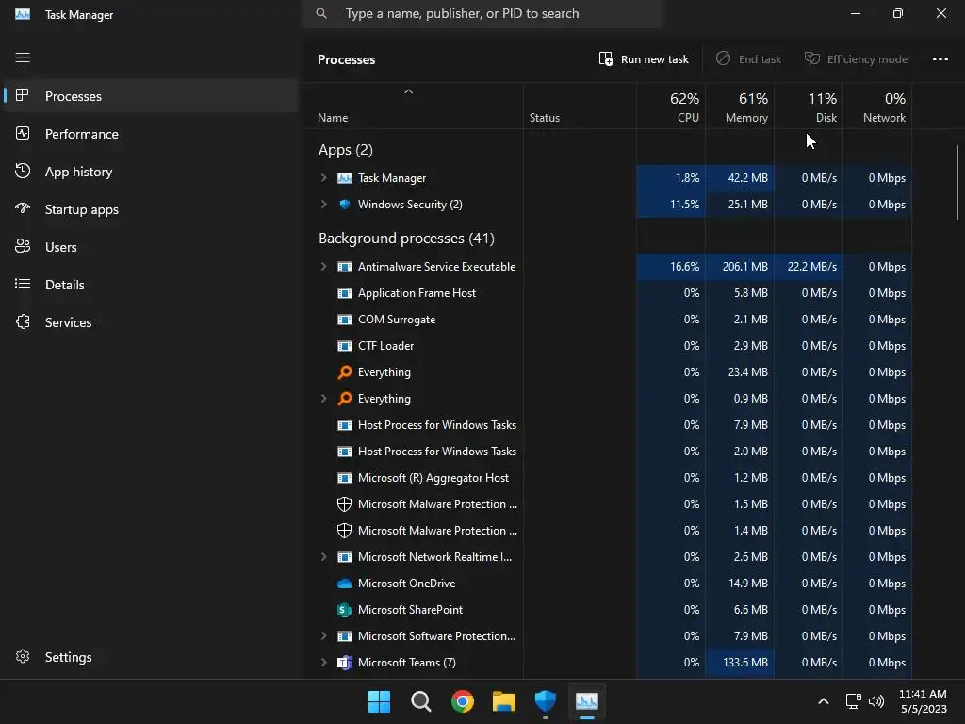The width and height of the screenshot is (965, 724).
Task: Expand Windows Security (2) group
Action: pos(323,205)
